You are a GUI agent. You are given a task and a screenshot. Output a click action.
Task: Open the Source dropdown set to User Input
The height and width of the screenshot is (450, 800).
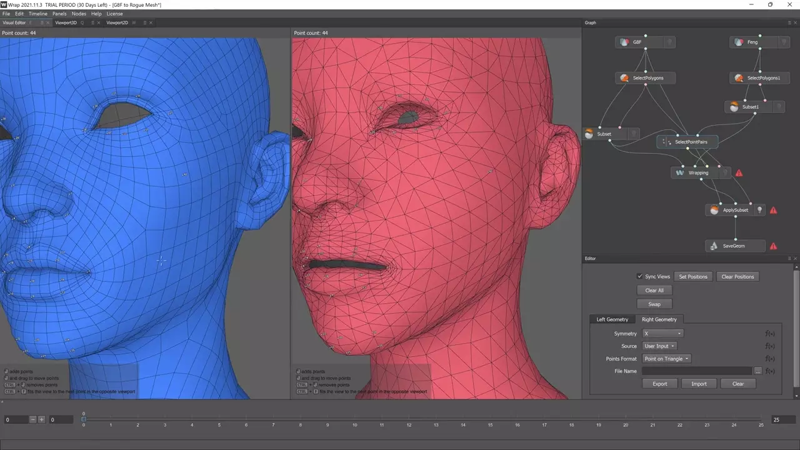(659, 346)
